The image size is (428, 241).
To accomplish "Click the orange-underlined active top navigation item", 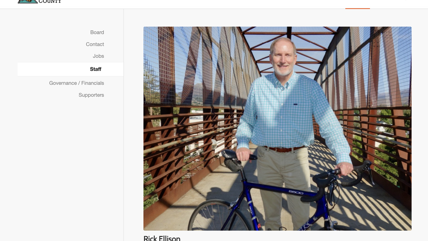I will tap(357, 4).
